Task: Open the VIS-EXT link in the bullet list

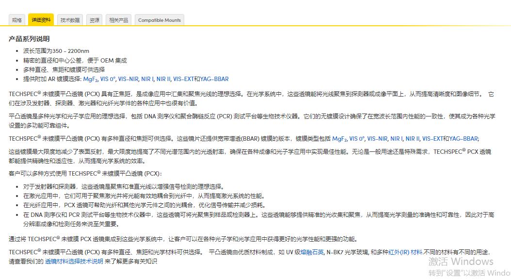Action: [x=183, y=79]
